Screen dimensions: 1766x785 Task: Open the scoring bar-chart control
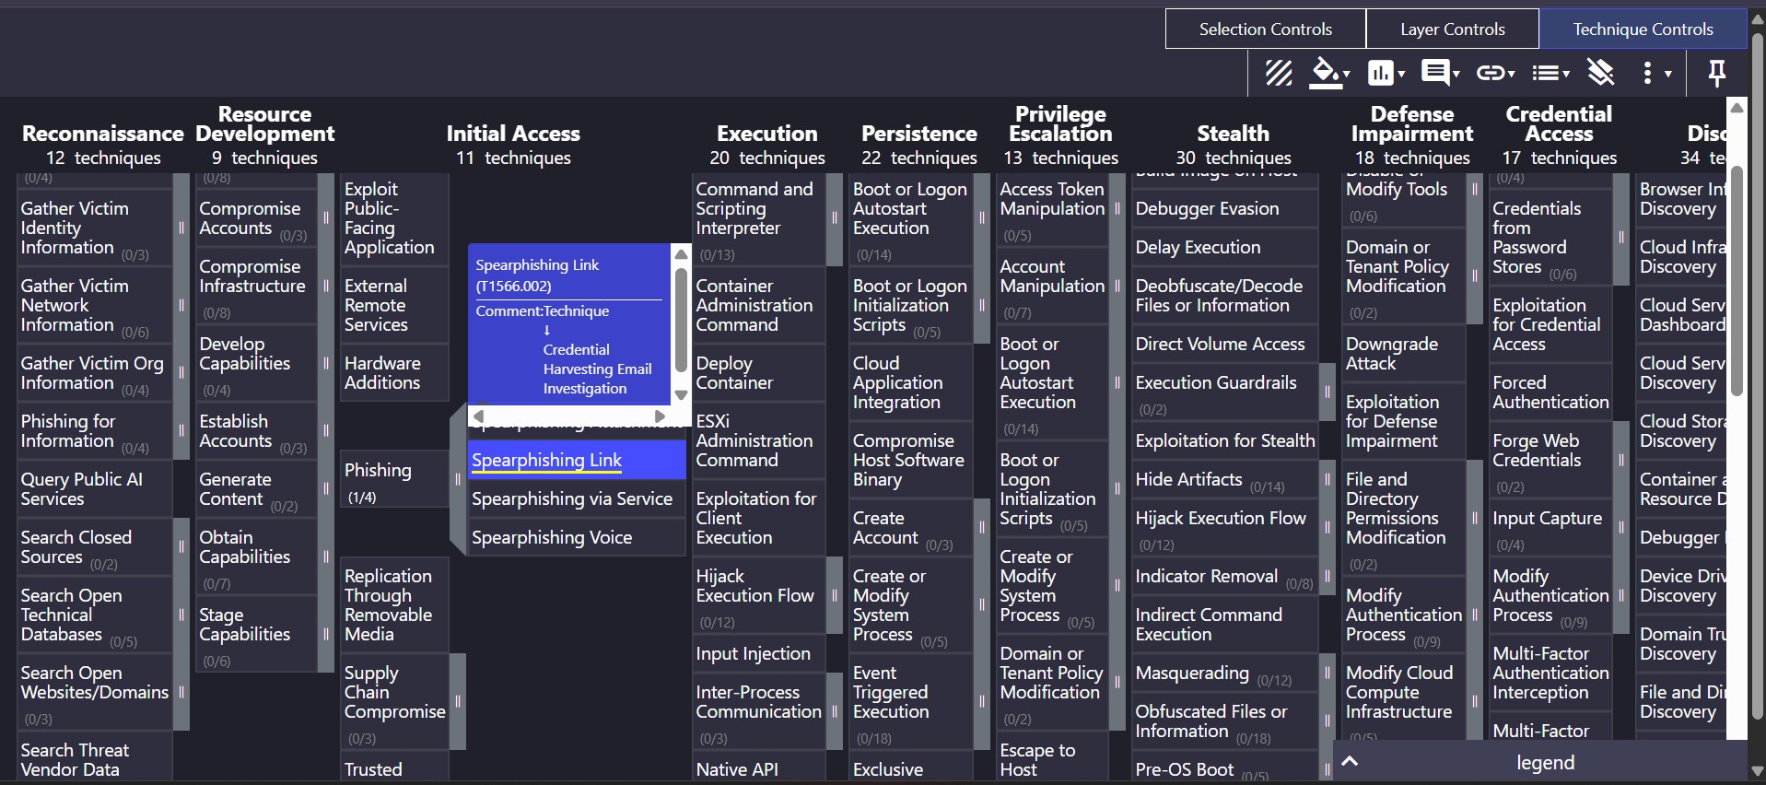coord(1386,73)
